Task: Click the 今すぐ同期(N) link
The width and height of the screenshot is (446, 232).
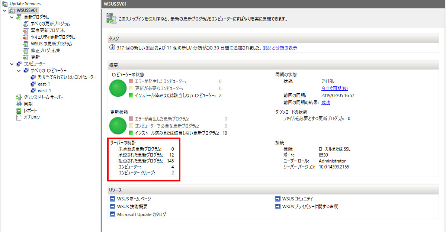Action: click(x=334, y=88)
